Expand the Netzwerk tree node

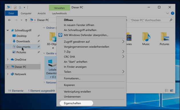click(8, 74)
